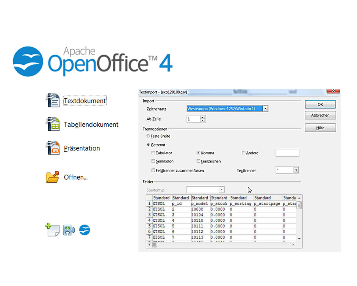The image size is (357, 286).
Task: Click the cell with value 10008
Action: point(201,209)
